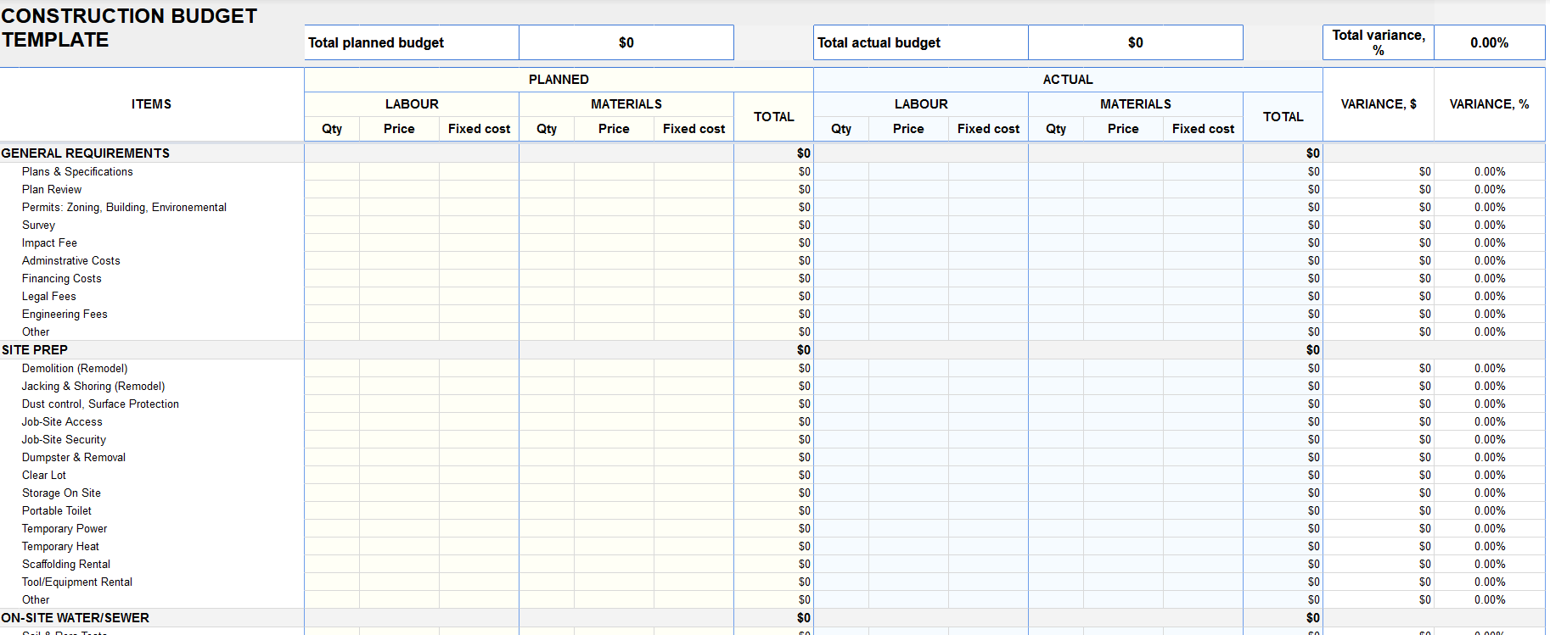The height and width of the screenshot is (635, 1550).
Task: Select the Job-Site Security item
Action: [x=64, y=439]
